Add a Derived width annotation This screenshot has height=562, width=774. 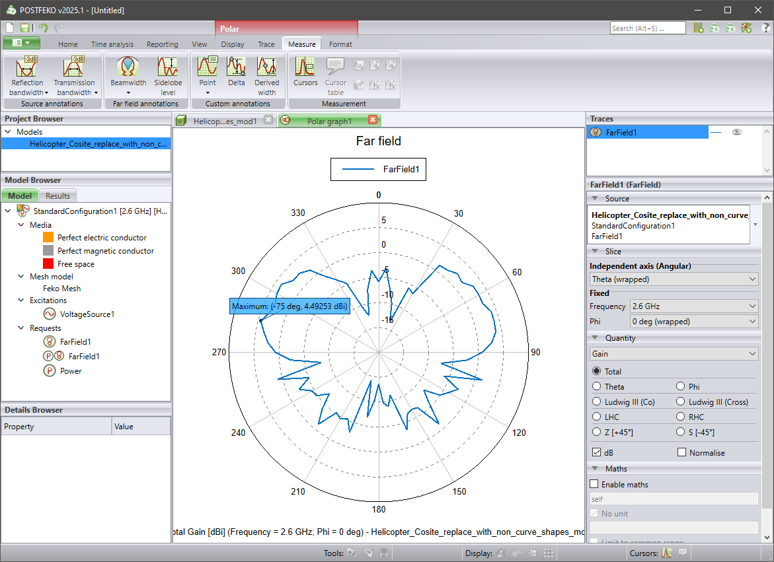pyautogui.click(x=266, y=77)
